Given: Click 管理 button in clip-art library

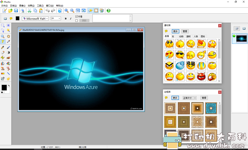Looking at the screenshot, I should pyautogui.click(x=185, y=31).
